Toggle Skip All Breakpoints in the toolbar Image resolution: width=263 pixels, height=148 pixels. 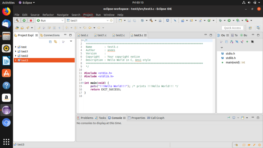pos(175,21)
